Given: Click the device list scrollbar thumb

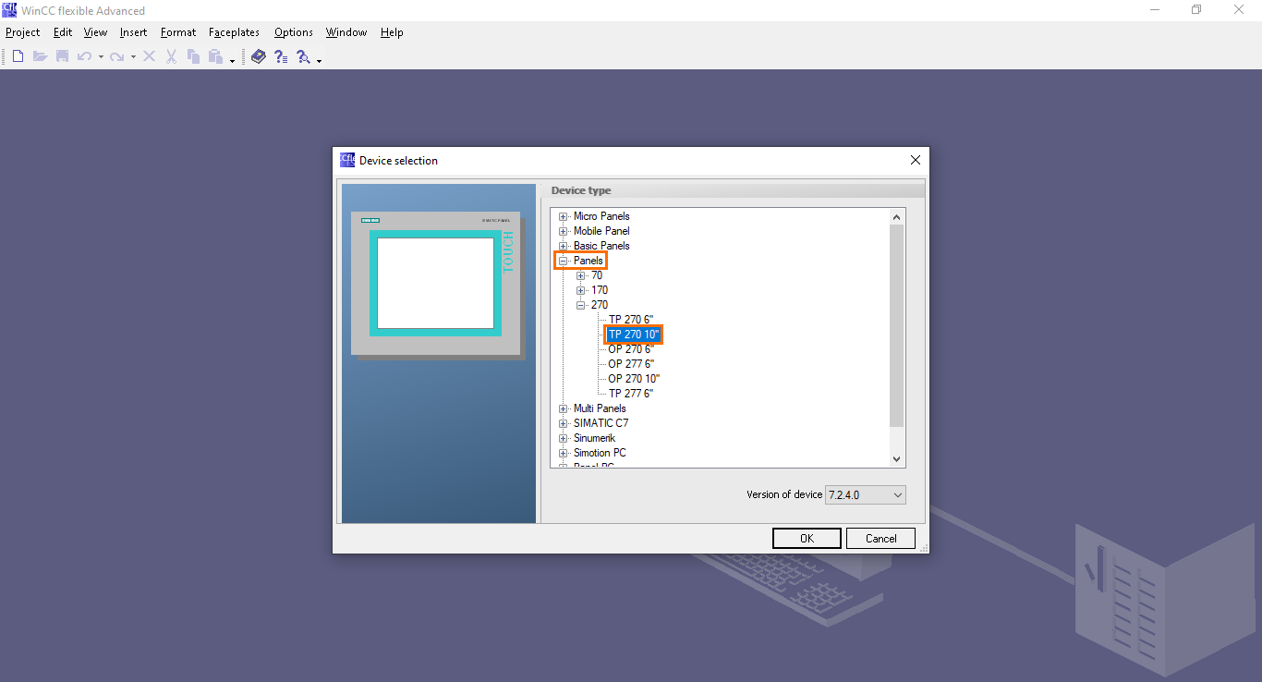Looking at the screenshot, I should coord(896,325).
